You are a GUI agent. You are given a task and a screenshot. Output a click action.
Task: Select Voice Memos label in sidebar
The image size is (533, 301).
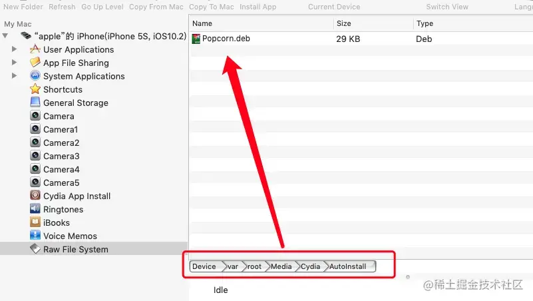tap(70, 236)
